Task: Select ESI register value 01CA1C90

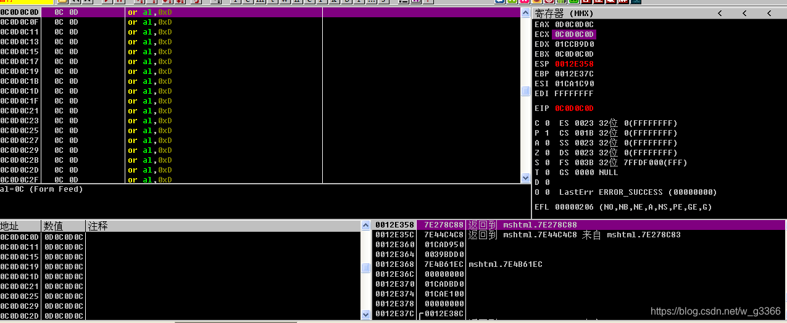Action: (574, 84)
